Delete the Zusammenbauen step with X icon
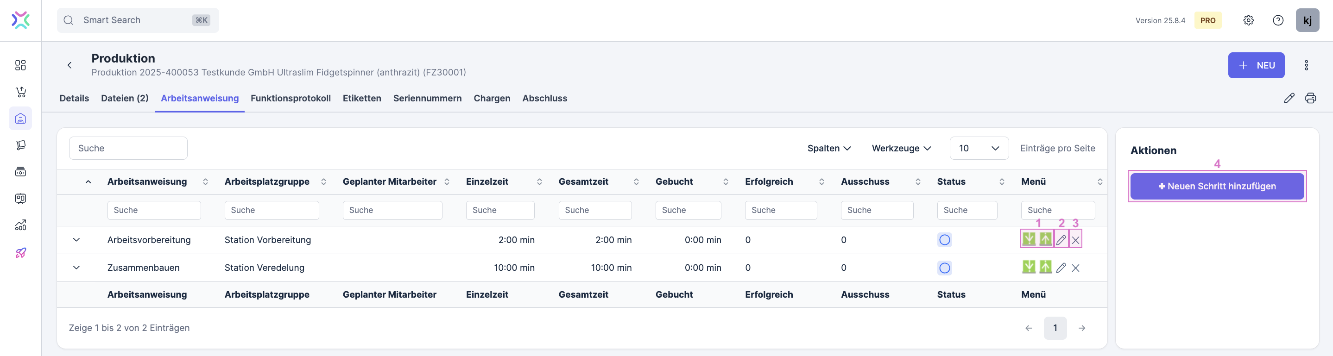Screen dimensions: 1333x356 click(x=1075, y=268)
